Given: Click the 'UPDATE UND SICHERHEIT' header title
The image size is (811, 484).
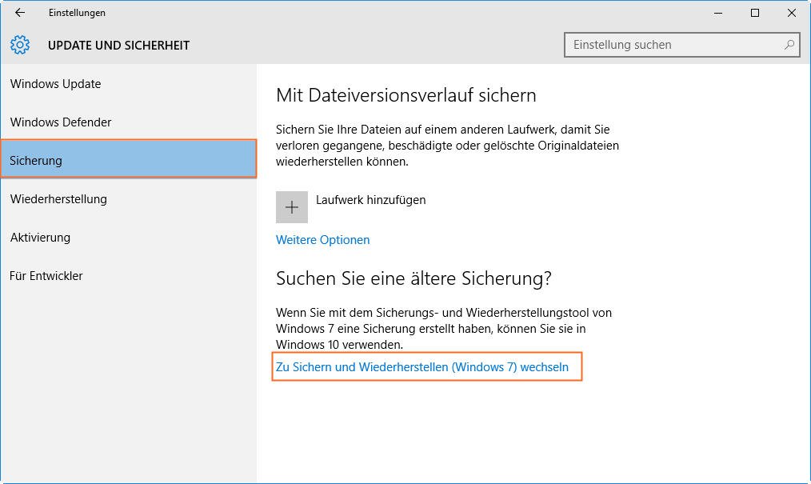Looking at the screenshot, I should click(x=118, y=46).
